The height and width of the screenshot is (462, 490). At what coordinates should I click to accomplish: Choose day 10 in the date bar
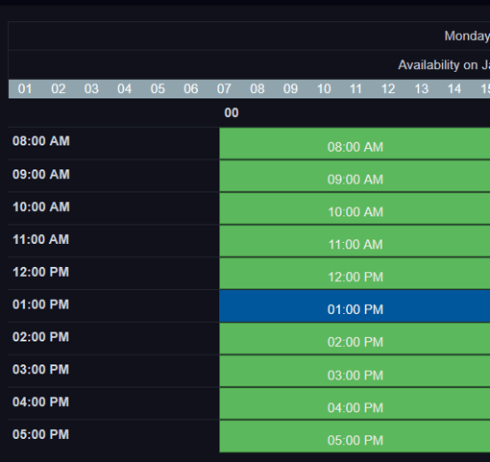point(324,88)
